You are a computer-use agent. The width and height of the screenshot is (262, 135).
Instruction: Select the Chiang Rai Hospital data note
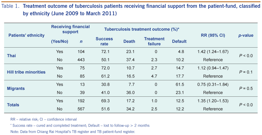72,132
